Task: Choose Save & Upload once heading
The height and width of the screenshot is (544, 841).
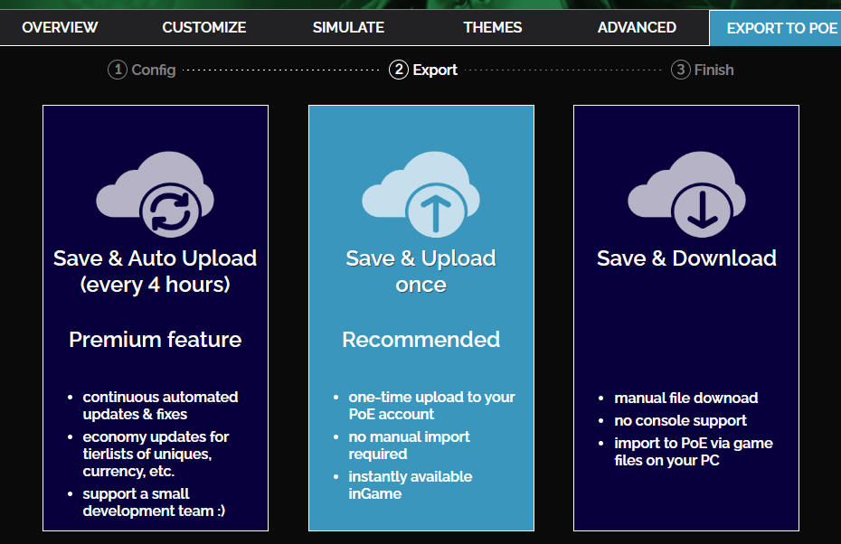Action: tap(421, 271)
